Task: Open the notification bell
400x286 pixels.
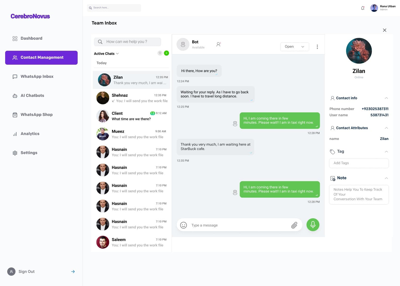Action: [363, 8]
